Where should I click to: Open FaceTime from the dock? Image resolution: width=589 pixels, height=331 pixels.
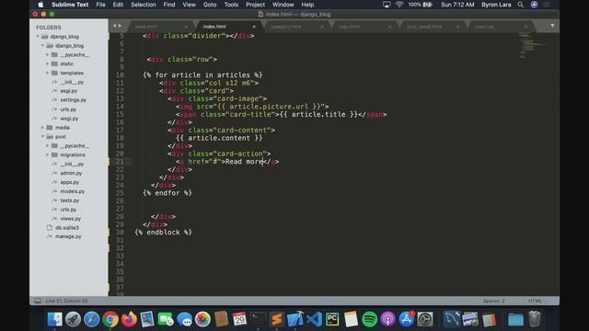(x=166, y=319)
